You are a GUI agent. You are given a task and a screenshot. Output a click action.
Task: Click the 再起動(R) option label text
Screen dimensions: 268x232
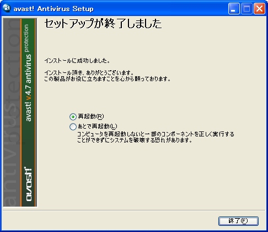pos(91,117)
